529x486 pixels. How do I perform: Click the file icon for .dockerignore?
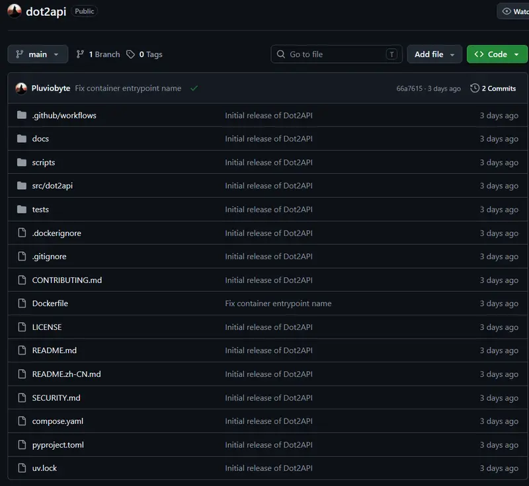tap(22, 233)
